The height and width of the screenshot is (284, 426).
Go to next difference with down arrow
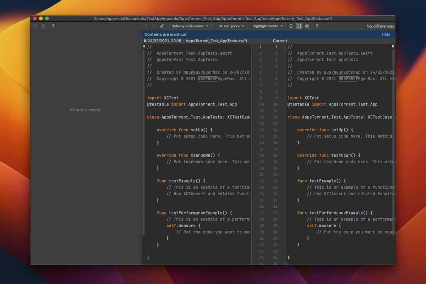coord(154,26)
